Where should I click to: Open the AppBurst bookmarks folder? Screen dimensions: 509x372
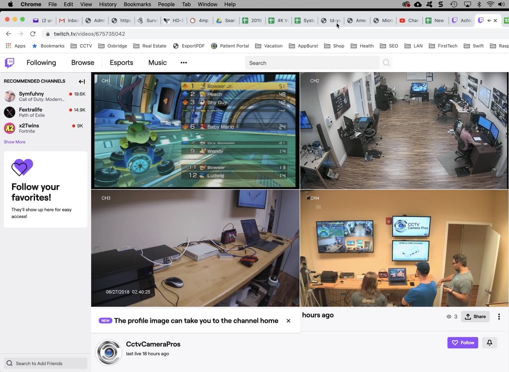click(x=303, y=46)
